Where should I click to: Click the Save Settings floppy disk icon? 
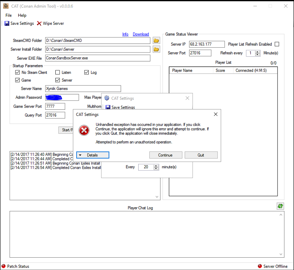pyautogui.click(x=7, y=23)
